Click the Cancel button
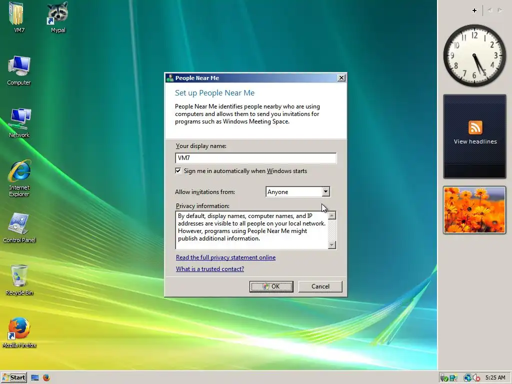 pos(320,286)
